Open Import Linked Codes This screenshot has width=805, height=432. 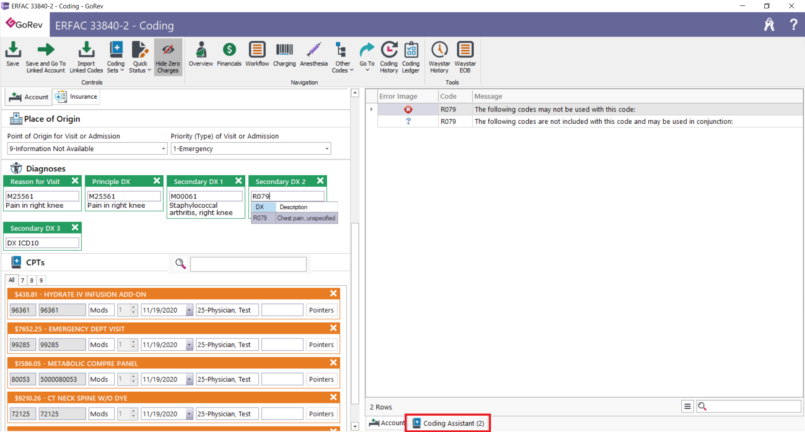pyautogui.click(x=86, y=57)
